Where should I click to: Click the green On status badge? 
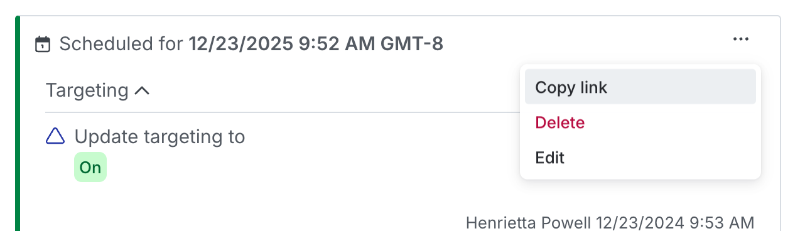[90, 167]
